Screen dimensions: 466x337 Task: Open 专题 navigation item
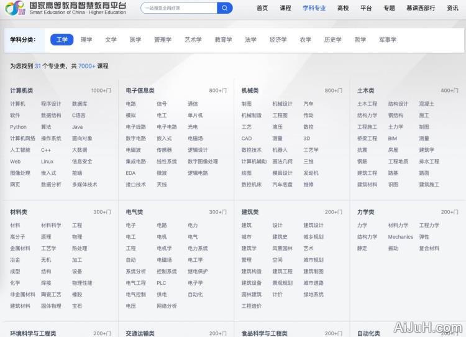pos(389,8)
